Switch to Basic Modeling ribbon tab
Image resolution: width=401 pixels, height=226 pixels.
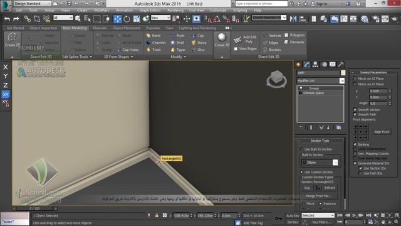75,28
